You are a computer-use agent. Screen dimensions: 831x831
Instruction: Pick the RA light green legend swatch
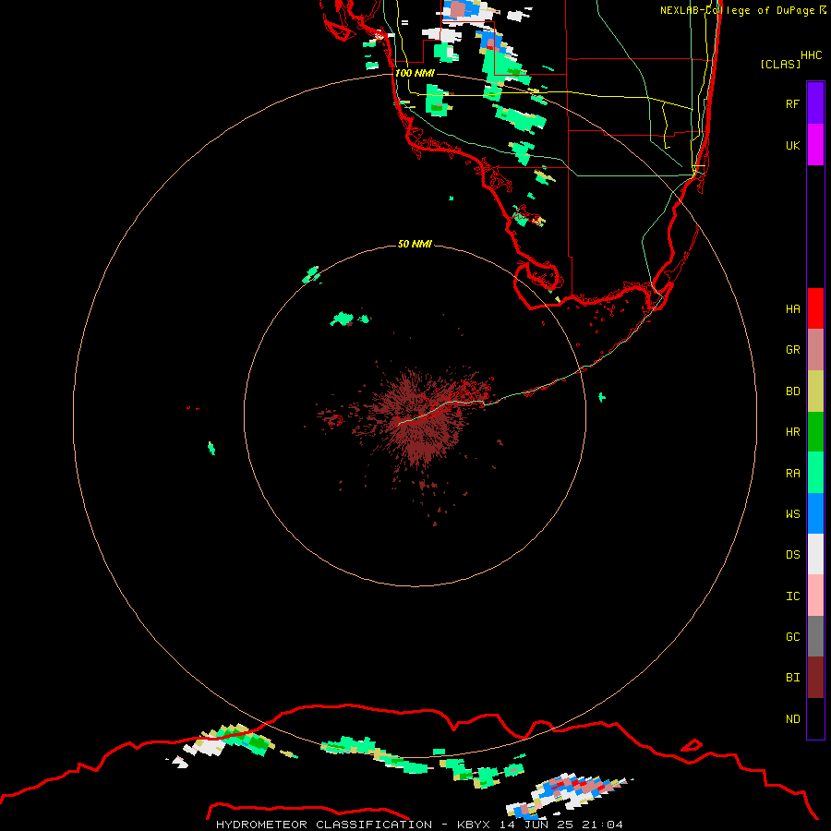(815, 473)
